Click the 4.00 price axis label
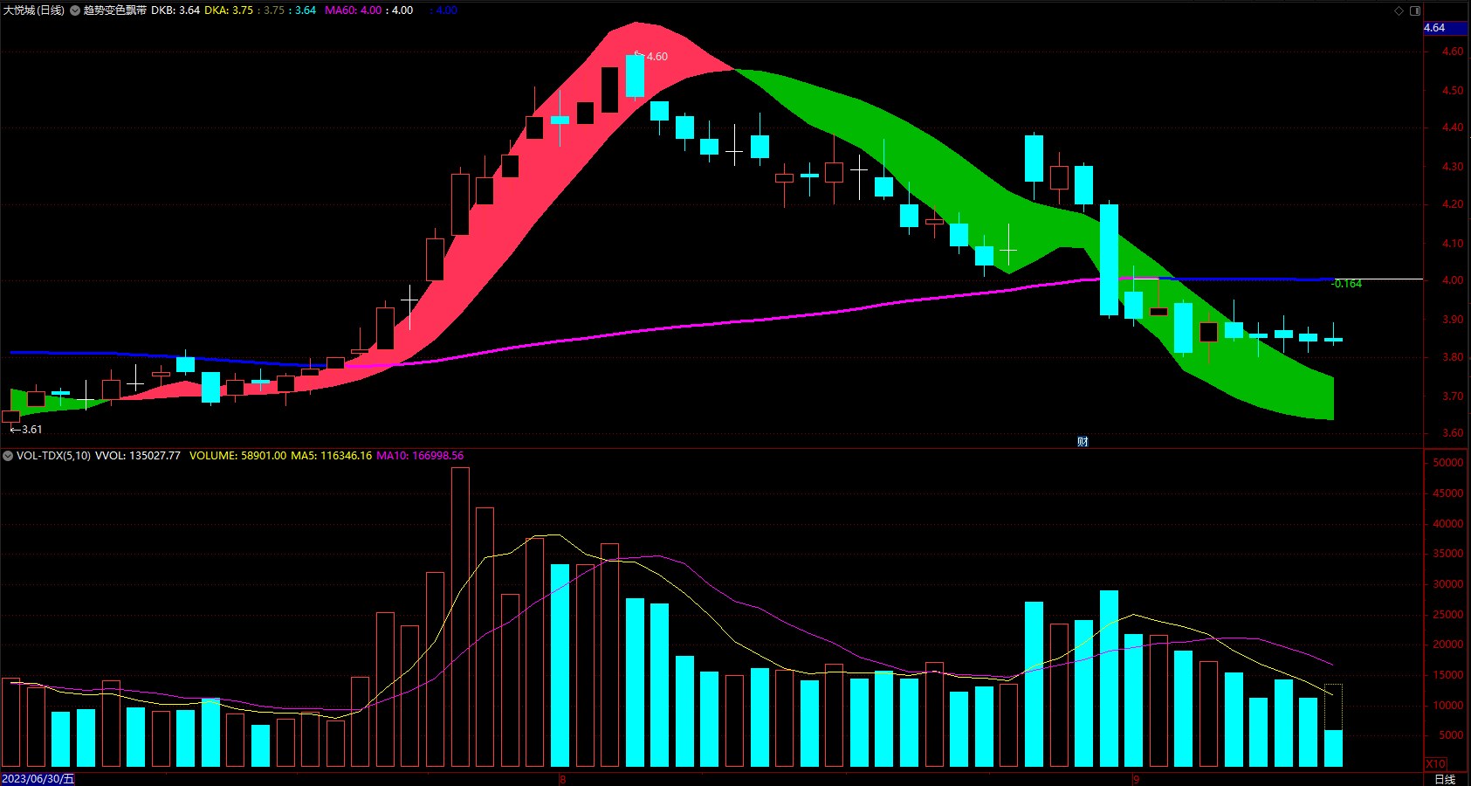The height and width of the screenshot is (786, 1471). tap(1453, 280)
